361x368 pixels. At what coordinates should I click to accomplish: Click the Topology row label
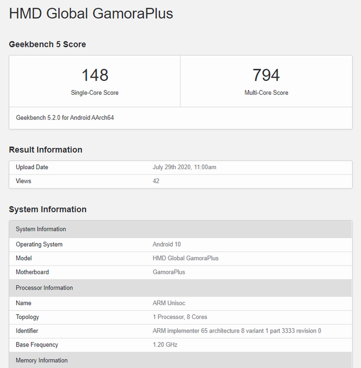[x=27, y=317]
